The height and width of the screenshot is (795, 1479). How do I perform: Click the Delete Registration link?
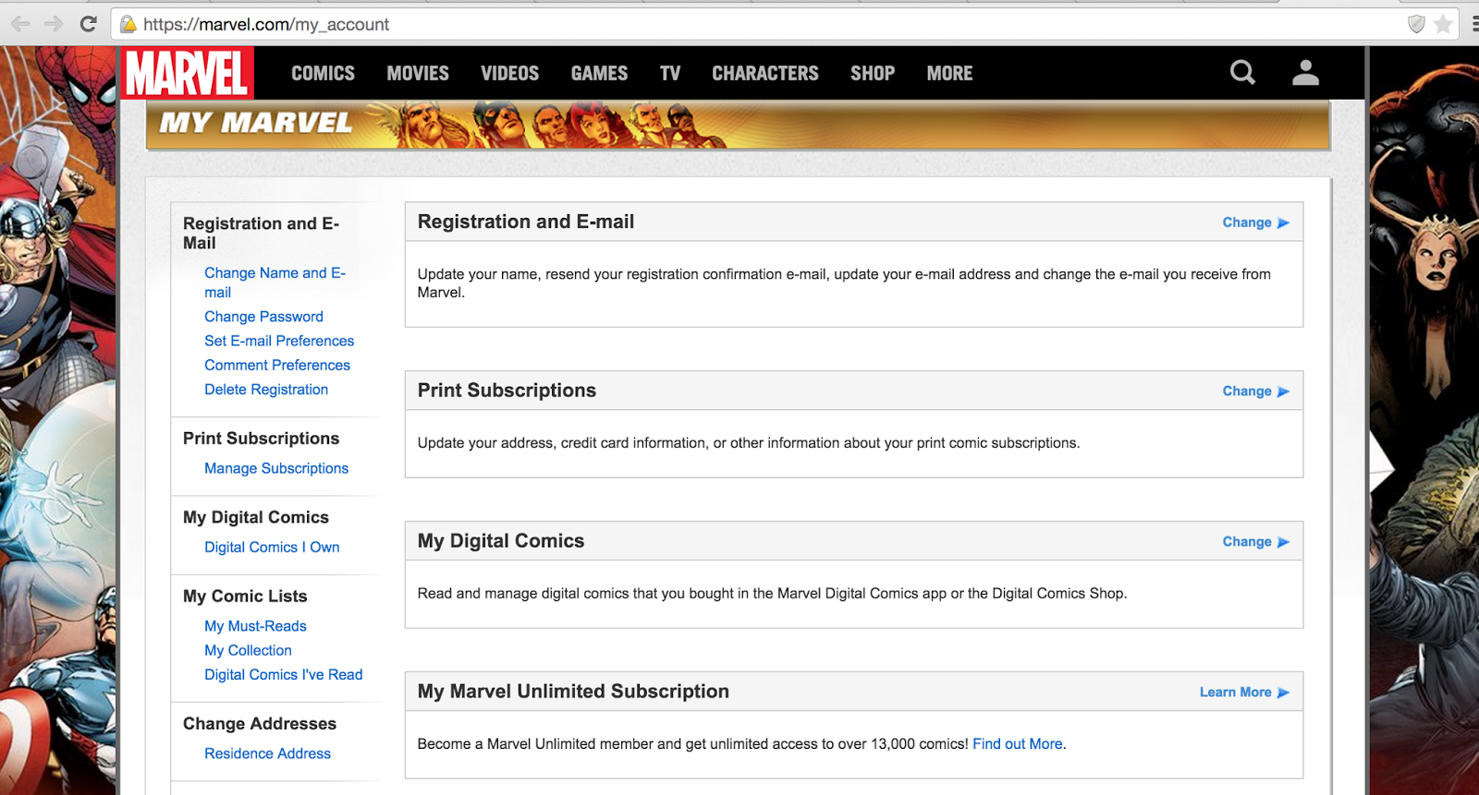pyautogui.click(x=266, y=390)
